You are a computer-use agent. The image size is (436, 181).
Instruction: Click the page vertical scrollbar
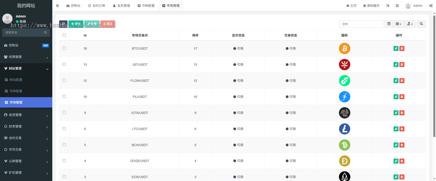[434, 76]
